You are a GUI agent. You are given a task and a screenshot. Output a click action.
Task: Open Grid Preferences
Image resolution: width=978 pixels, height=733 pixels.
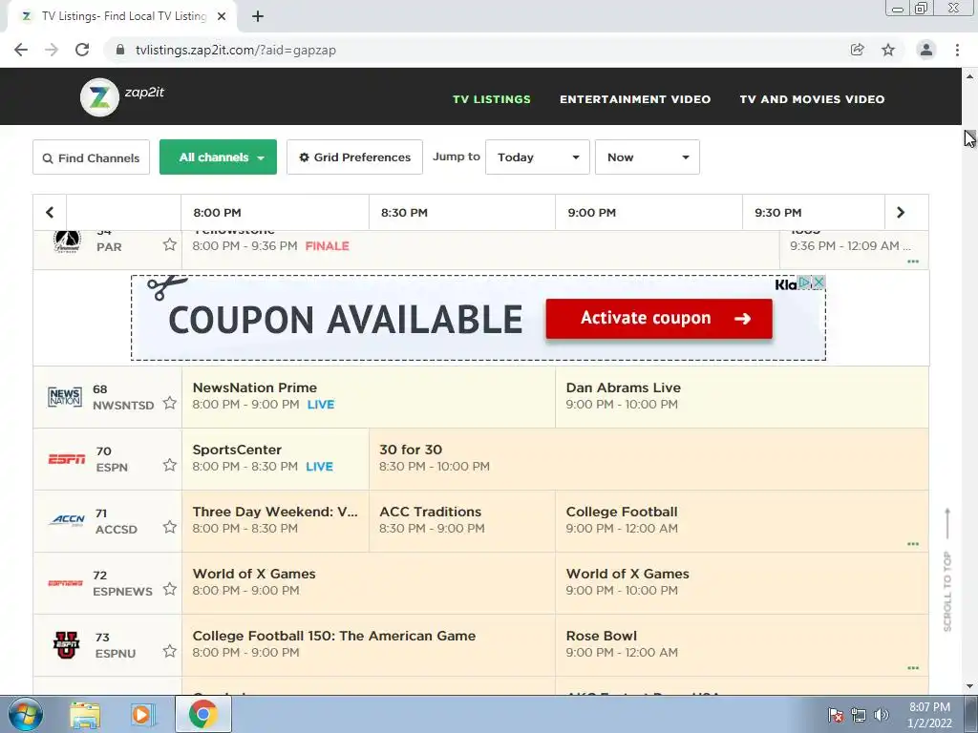[354, 157]
